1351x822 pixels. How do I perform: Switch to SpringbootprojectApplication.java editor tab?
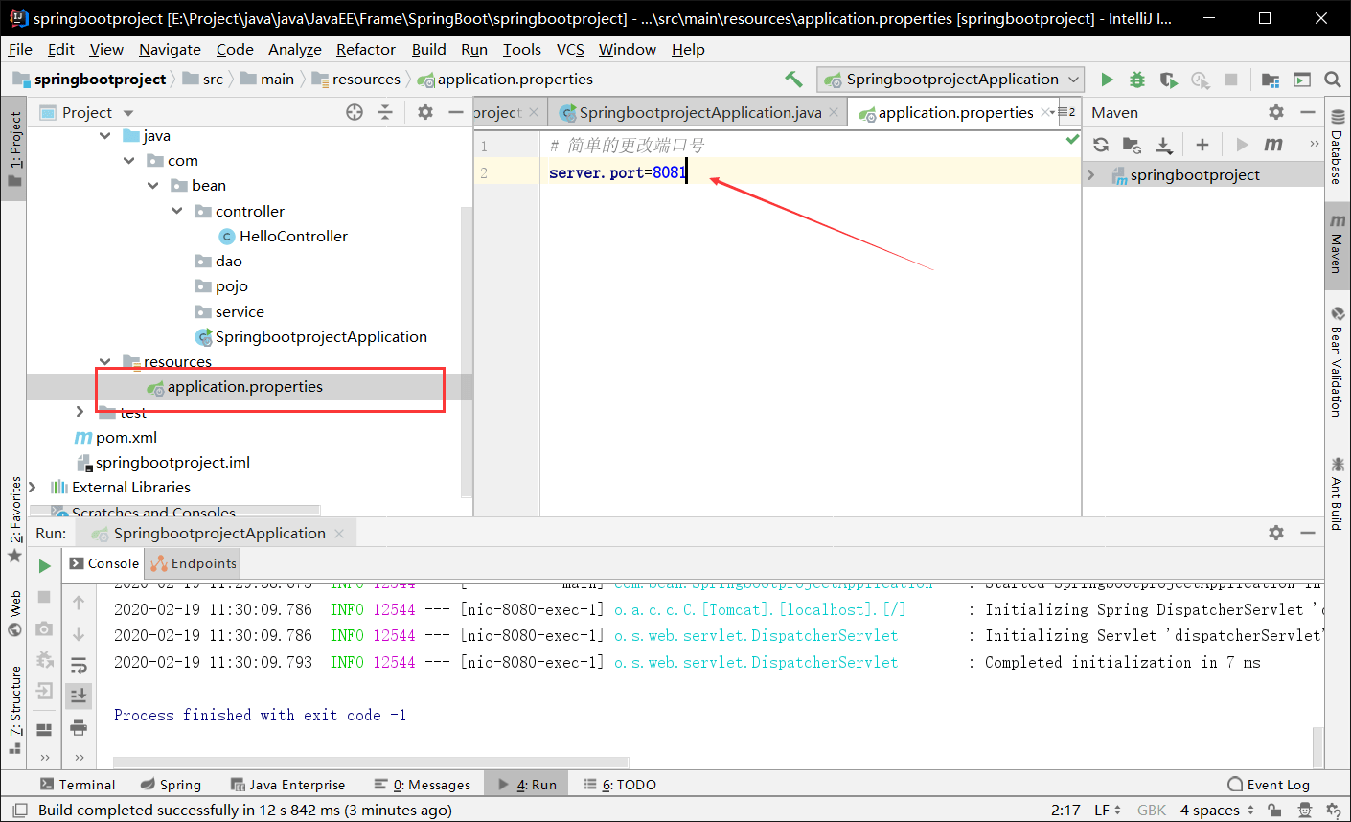699,113
